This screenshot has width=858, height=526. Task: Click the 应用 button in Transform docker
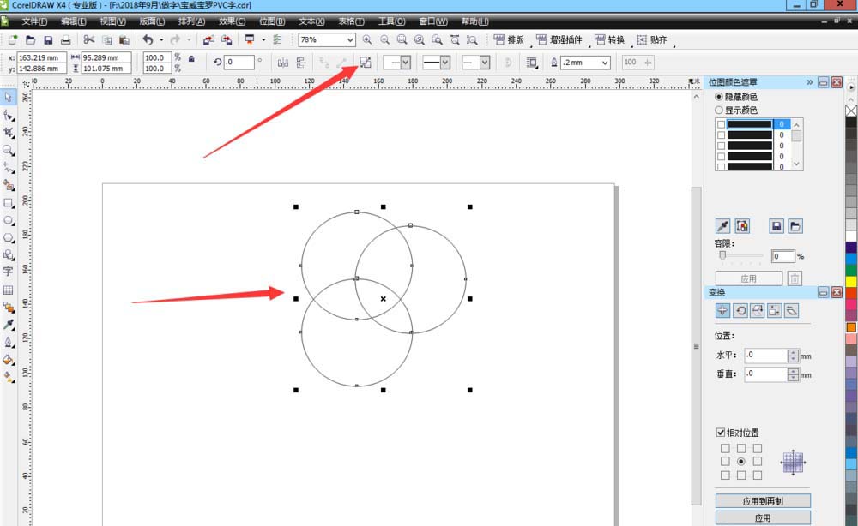coord(762,518)
